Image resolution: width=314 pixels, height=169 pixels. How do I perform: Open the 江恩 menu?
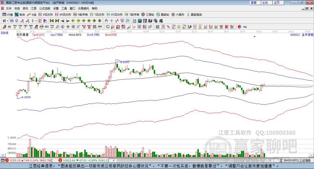(34, 8)
